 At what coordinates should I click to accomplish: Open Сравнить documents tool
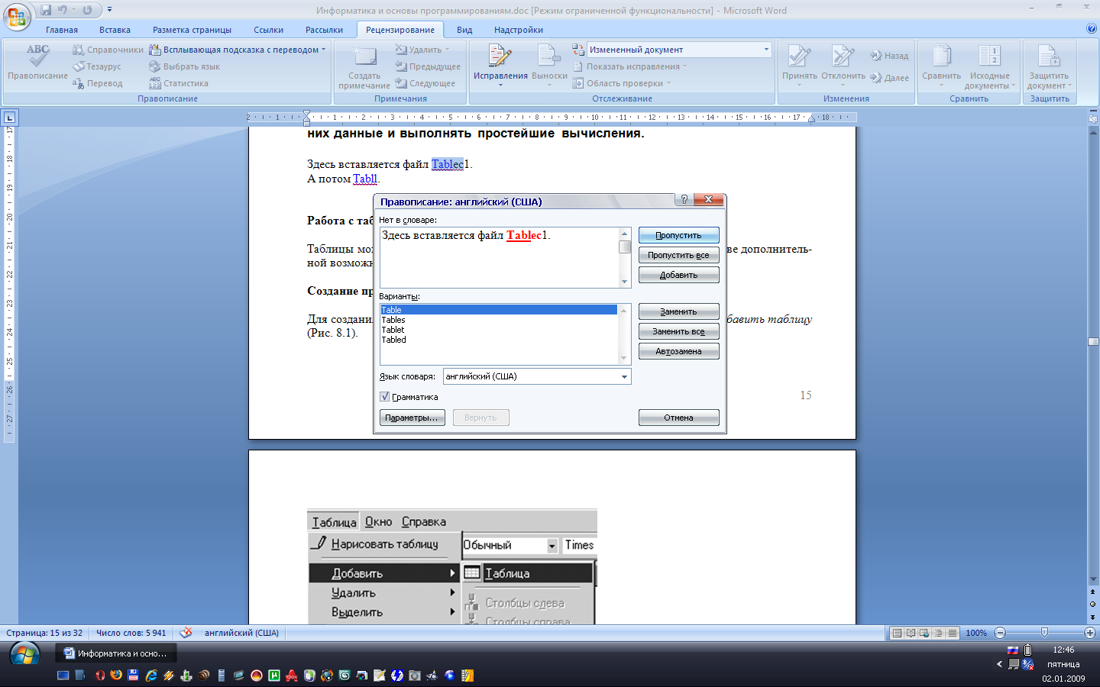pyautogui.click(x=941, y=66)
